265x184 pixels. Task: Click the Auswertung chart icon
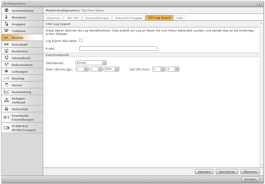[6, 92]
